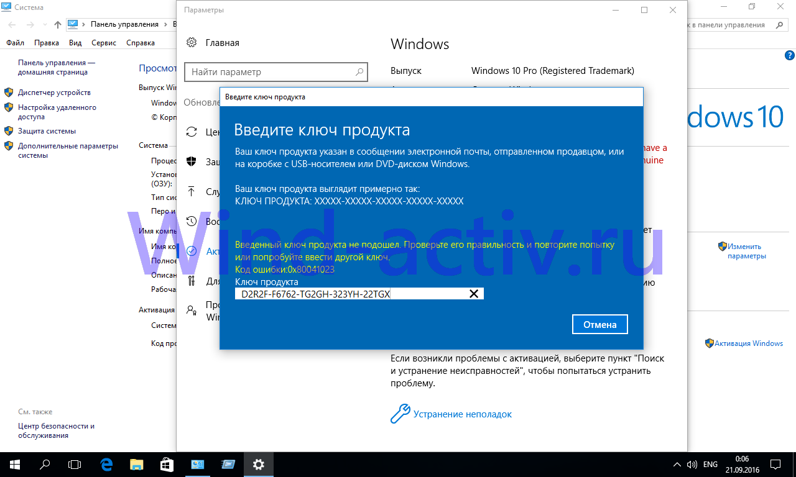
Task: Click the Up arrow in System window
Action: pos(58,25)
